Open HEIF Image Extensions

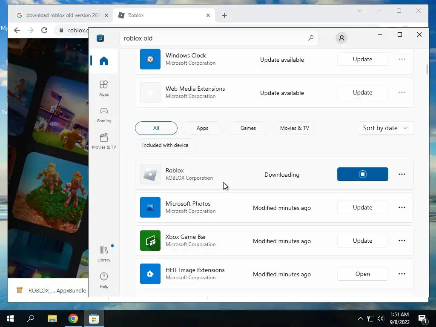point(362,274)
